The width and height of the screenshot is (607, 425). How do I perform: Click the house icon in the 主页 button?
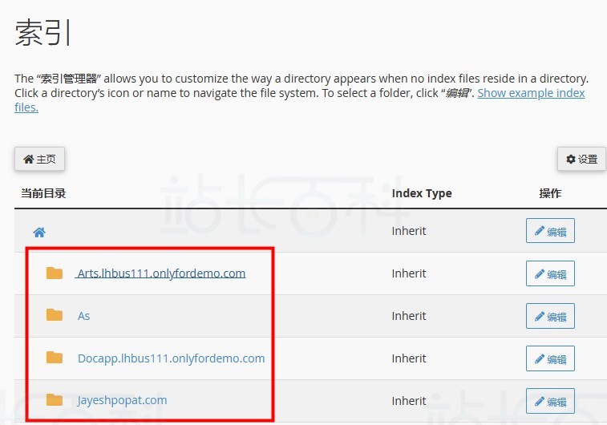(x=28, y=159)
